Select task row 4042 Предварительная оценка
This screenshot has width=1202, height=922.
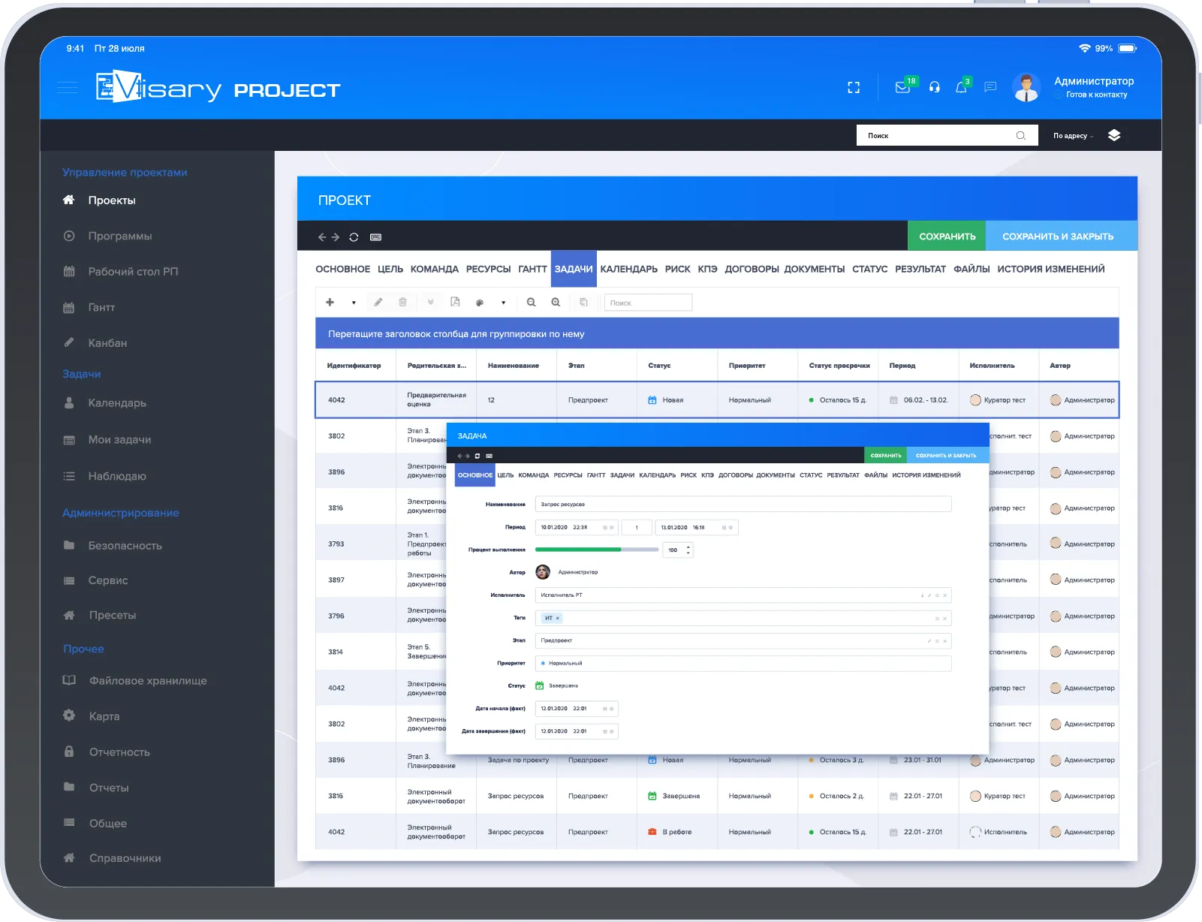[x=717, y=400]
